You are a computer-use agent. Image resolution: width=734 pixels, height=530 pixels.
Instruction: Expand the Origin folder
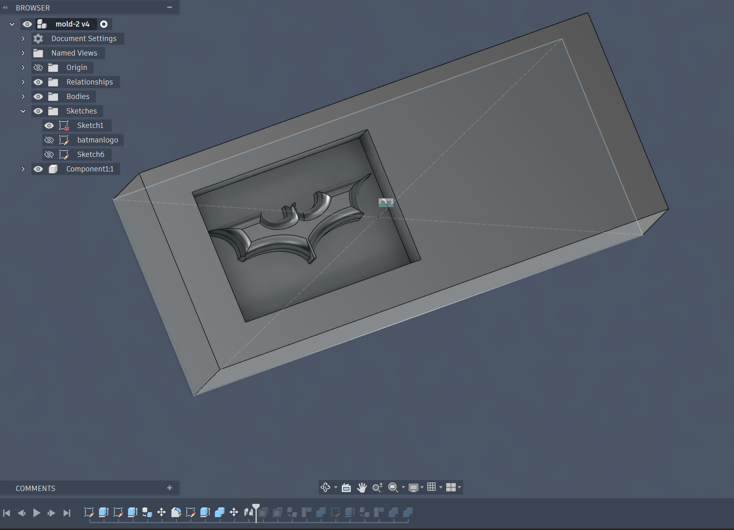coord(23,68)
